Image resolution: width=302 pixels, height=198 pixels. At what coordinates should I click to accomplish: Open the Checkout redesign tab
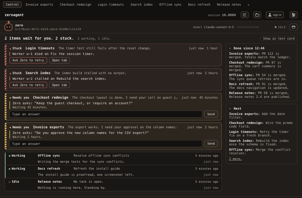coord(75,4)
